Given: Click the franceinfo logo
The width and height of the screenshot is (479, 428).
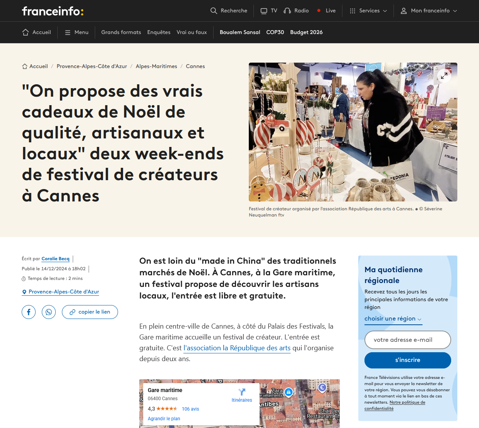Looking at the screenshot, I should click(x=53, y=11).
